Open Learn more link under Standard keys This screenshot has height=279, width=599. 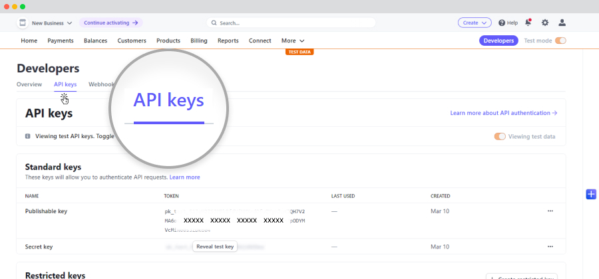tap(184, 177)
